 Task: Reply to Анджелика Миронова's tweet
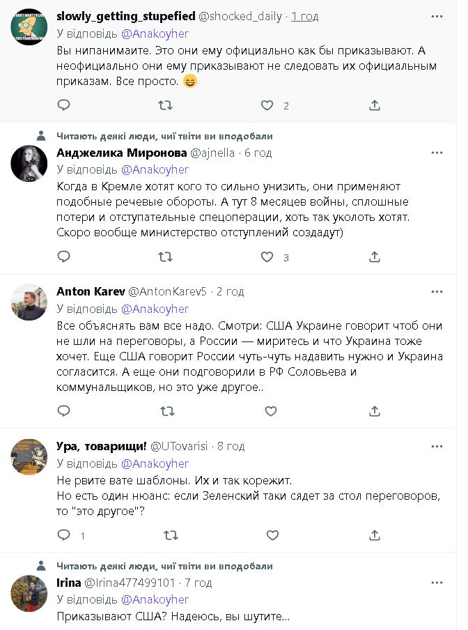[x=63, y=257]
